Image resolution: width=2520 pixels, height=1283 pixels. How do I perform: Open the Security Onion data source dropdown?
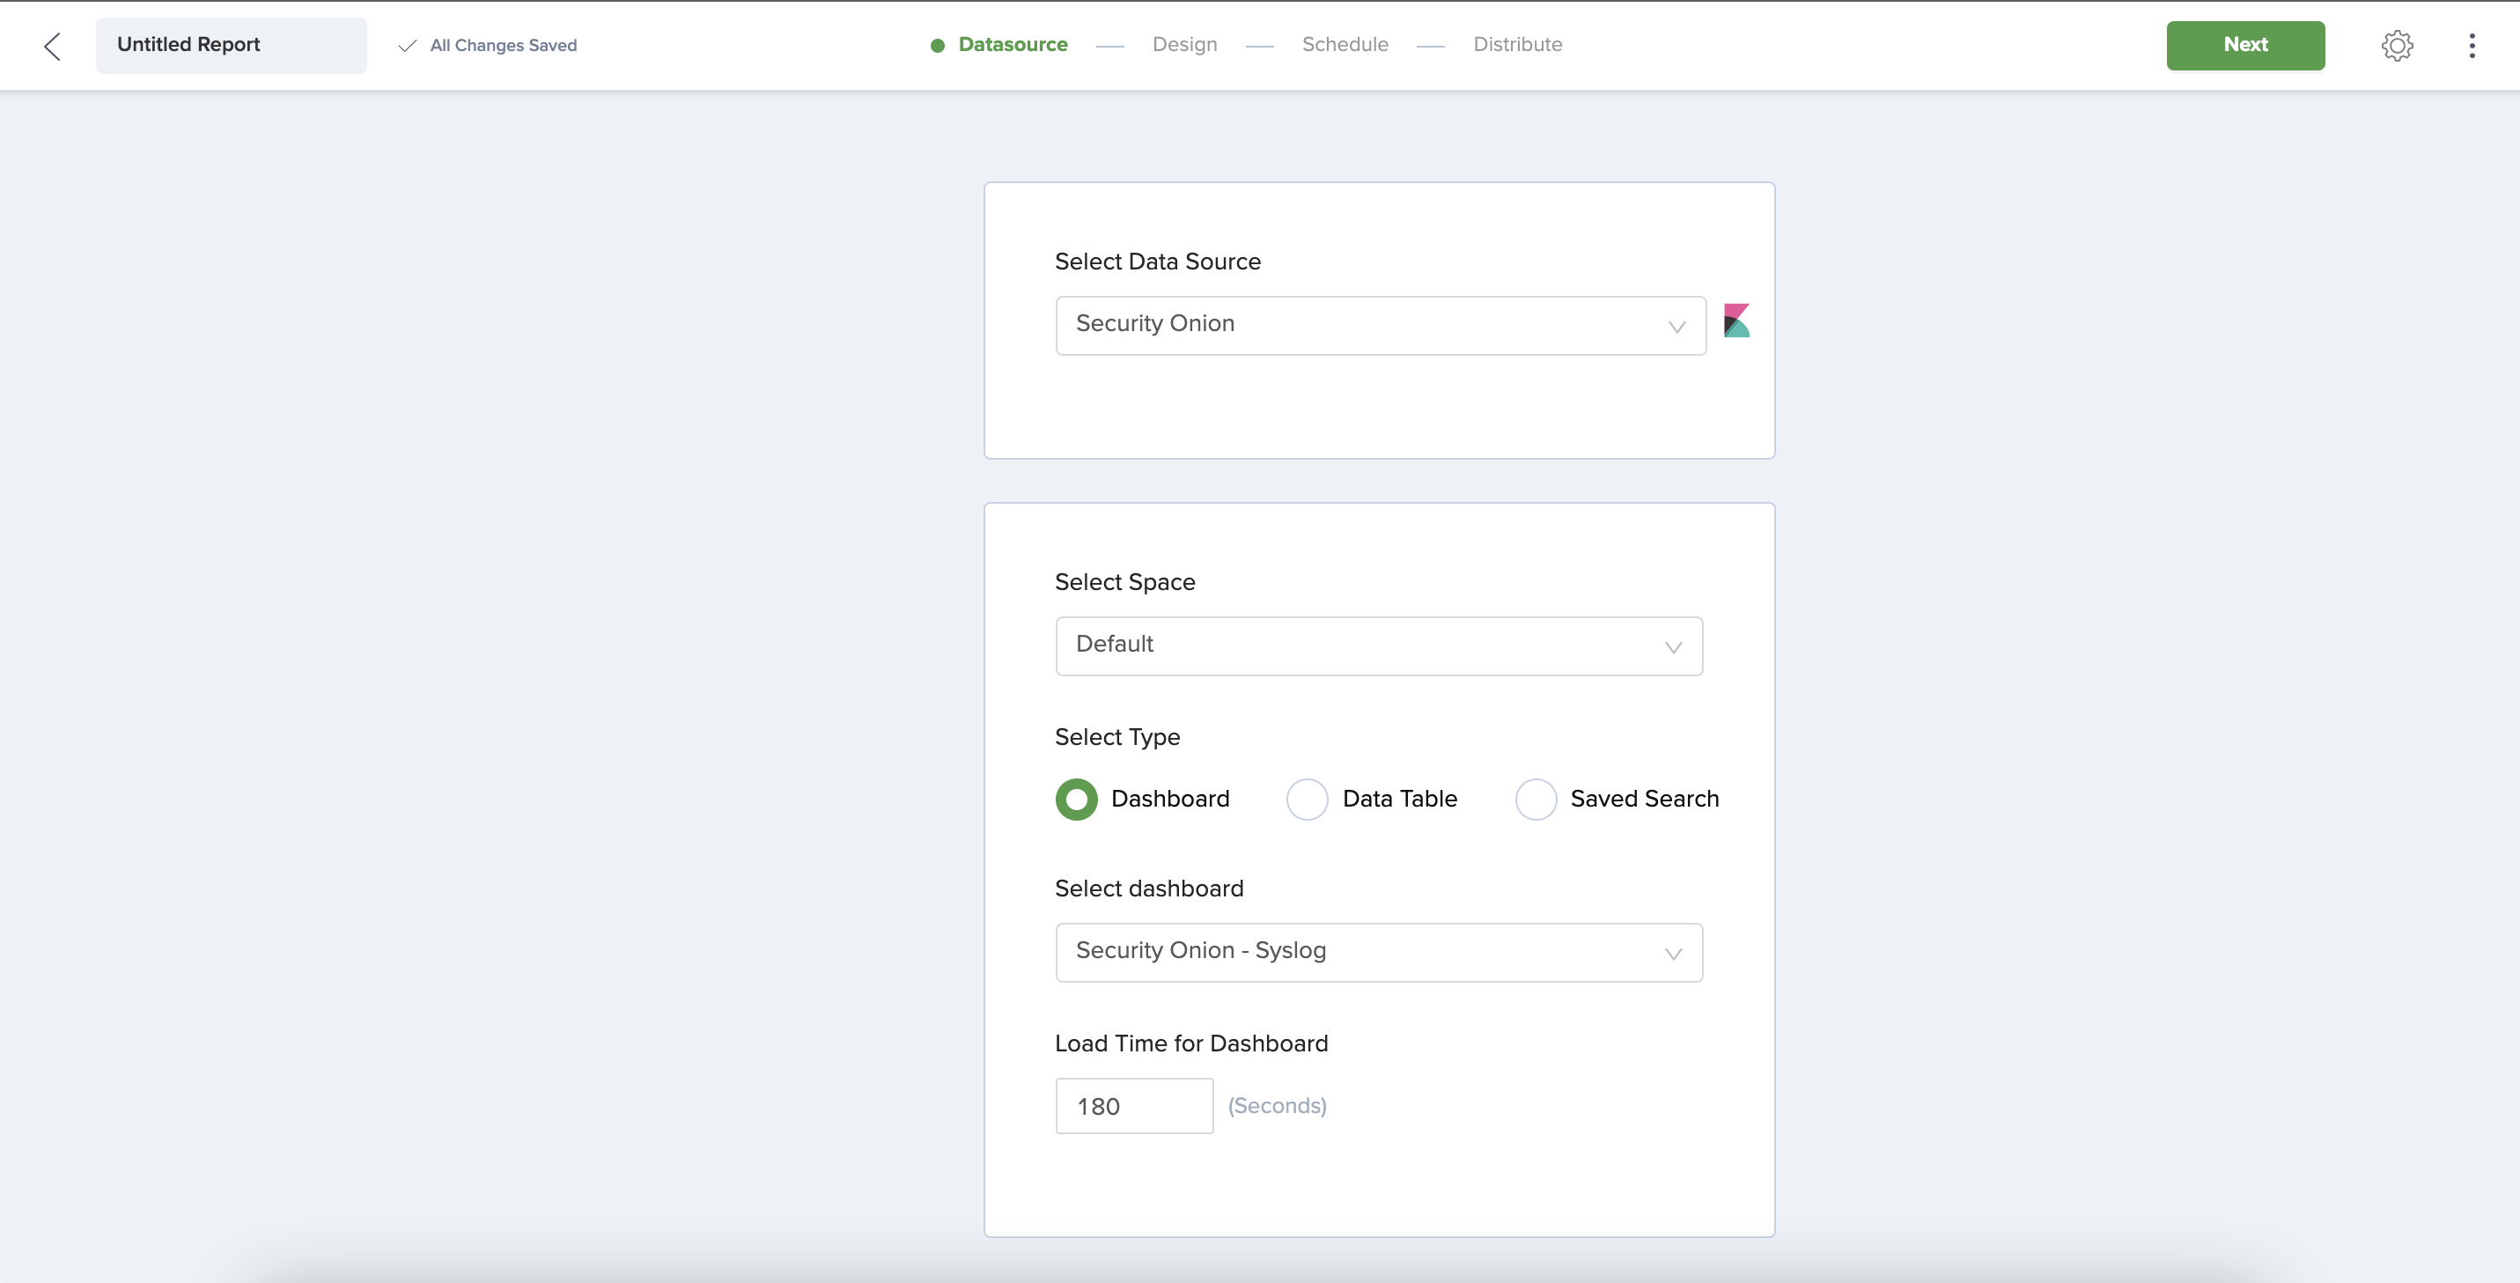coord(1369,325)
